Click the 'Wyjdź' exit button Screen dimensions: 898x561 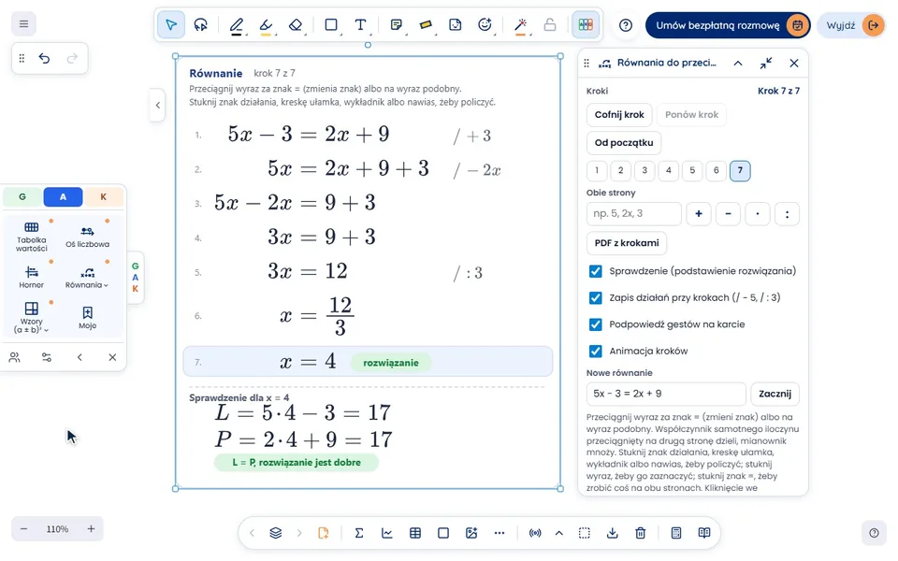[x=851, y=25]
